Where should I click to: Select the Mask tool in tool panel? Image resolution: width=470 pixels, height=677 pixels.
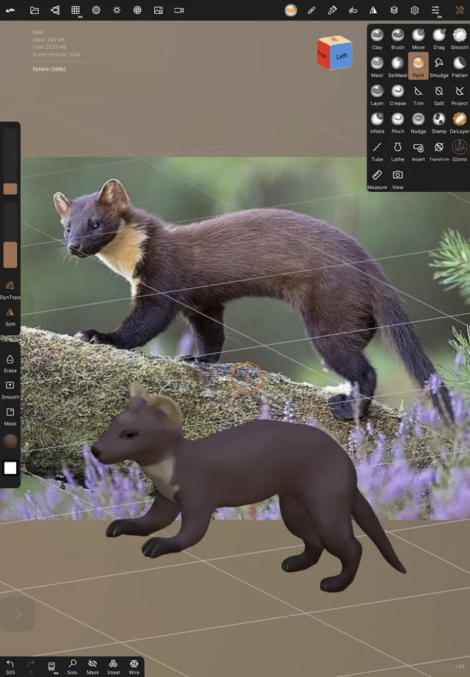[x=377, y=66]
